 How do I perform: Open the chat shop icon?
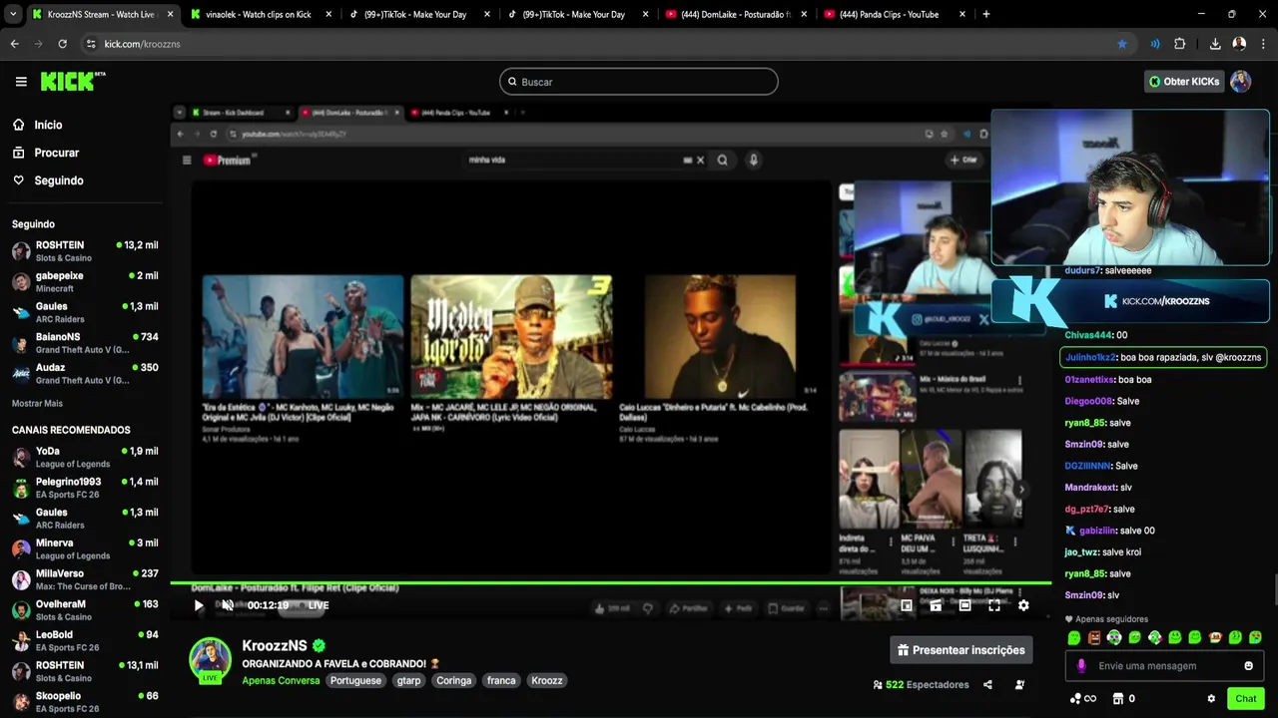click(x=1118, y=699)
